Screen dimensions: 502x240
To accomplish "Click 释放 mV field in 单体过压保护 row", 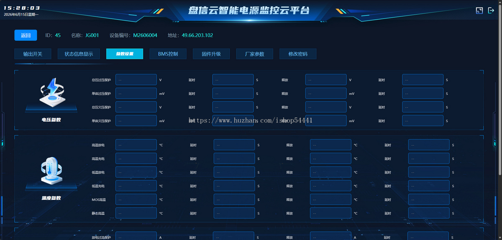I will (326, 93).
